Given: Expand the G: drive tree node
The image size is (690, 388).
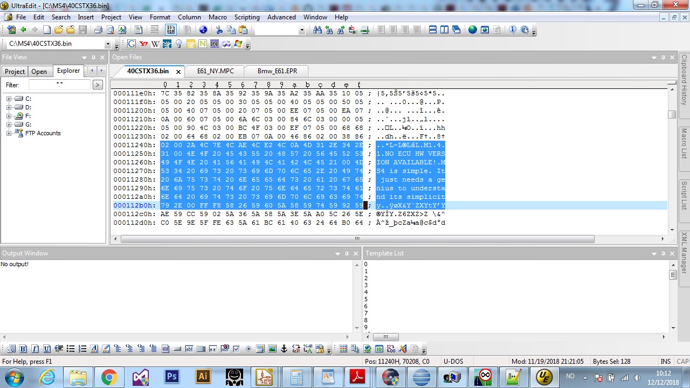Looking at the screenshot, I should 9,124.
